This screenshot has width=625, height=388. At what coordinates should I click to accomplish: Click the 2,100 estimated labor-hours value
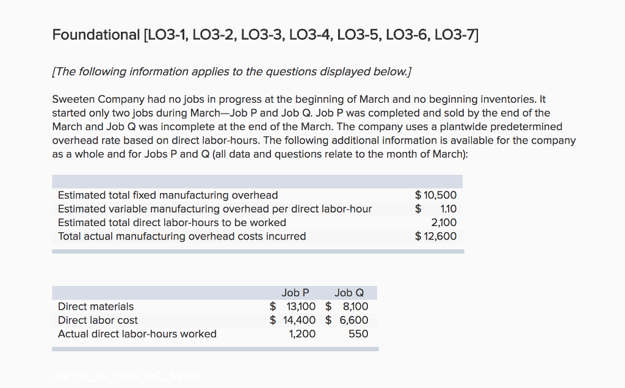click(x=444, y=222)
